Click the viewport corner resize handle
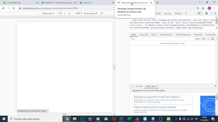 tap(114, 114)
